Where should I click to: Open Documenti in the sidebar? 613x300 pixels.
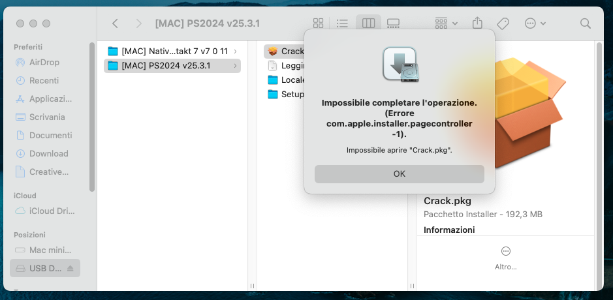pos(44,135)
